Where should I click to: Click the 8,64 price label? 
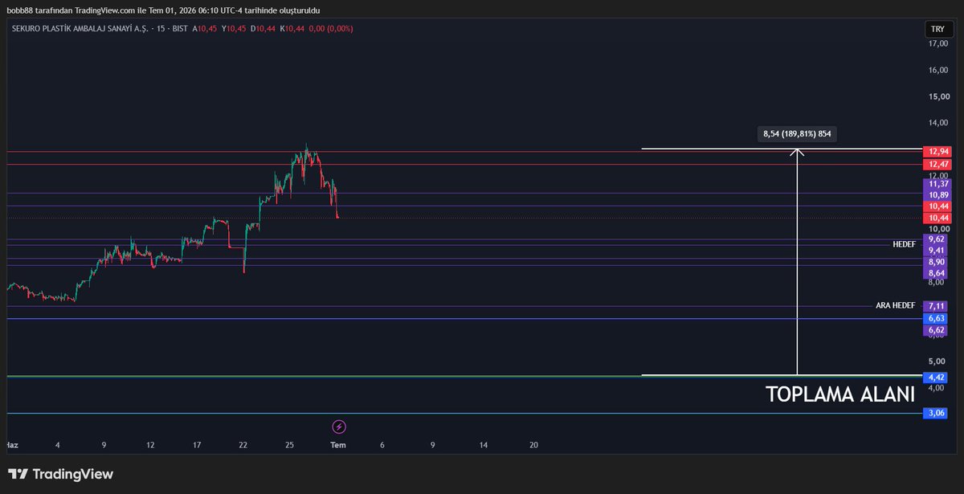click(936, 273)
